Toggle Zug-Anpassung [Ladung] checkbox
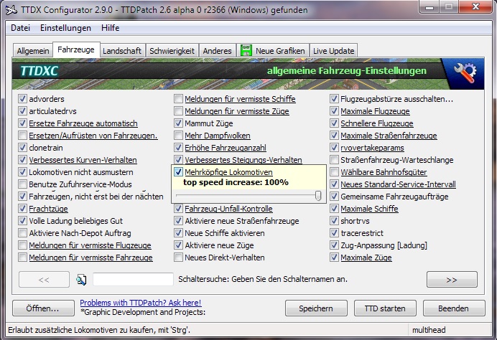The image size is (497, 340). point(334,245)
